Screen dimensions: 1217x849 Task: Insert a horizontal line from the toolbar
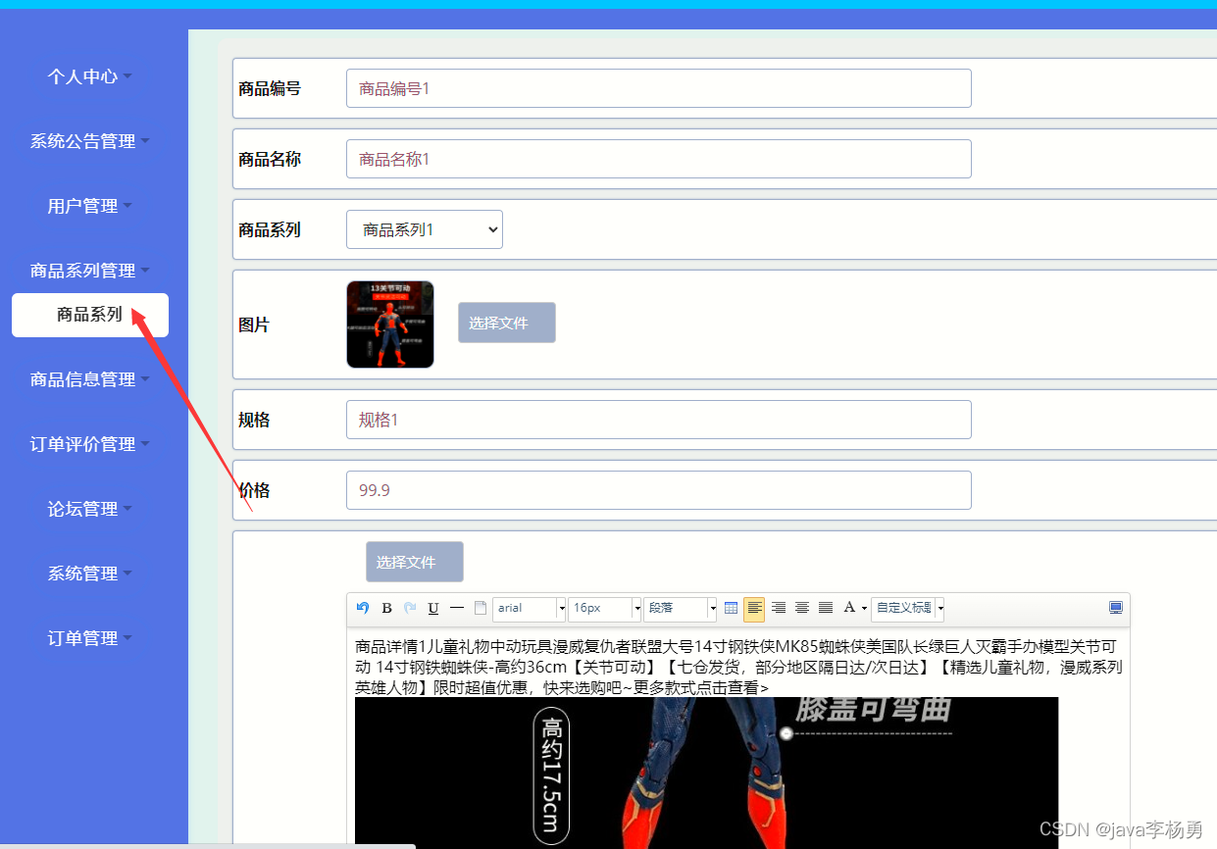(457, 608)
